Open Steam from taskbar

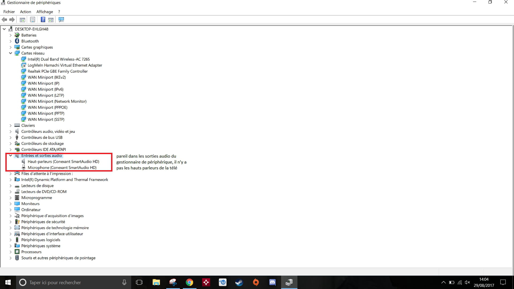239,282
